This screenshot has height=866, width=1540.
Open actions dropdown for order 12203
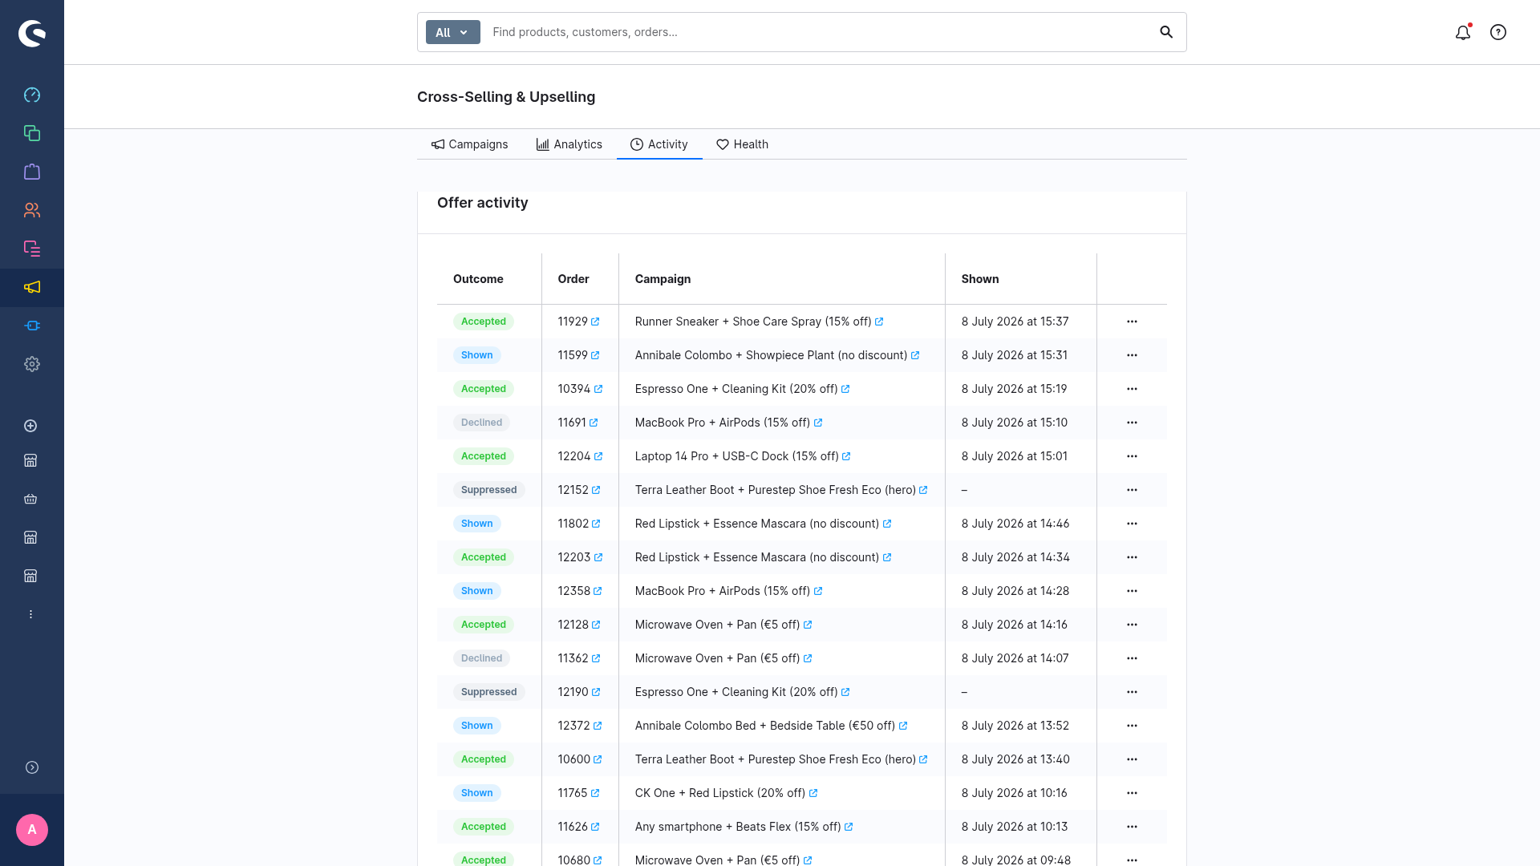[1132, 557]
